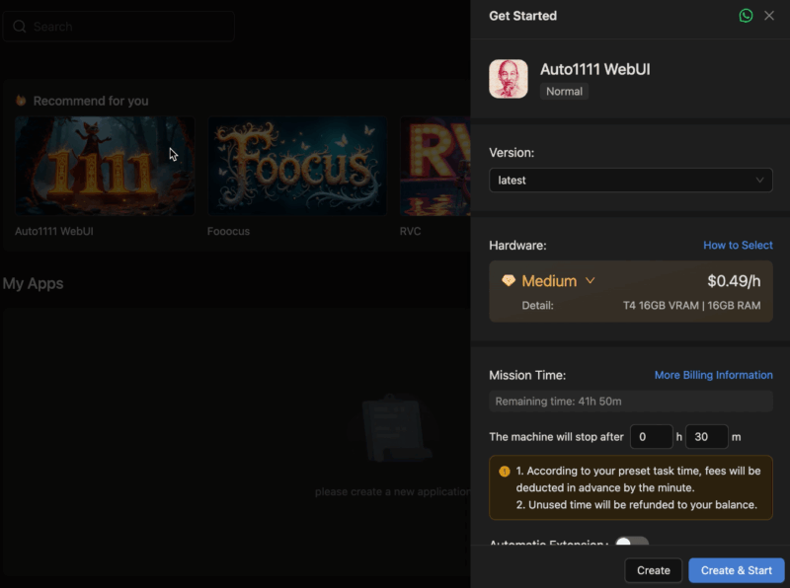Click the My Apps heading

click(x=33, y=283)
